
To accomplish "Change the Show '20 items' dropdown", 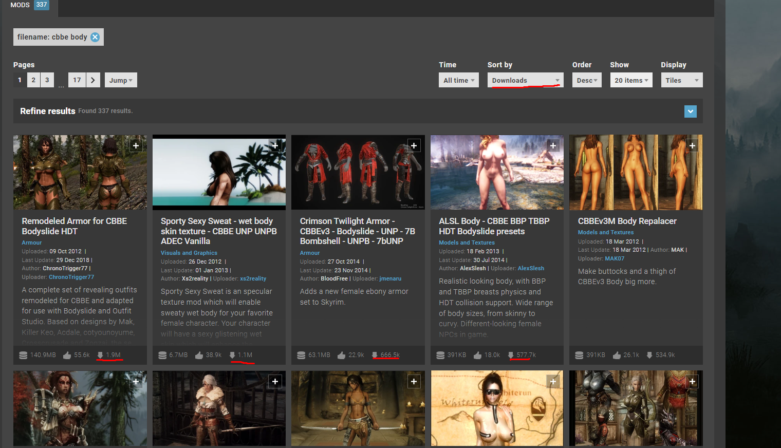I will tap(631, 80).
